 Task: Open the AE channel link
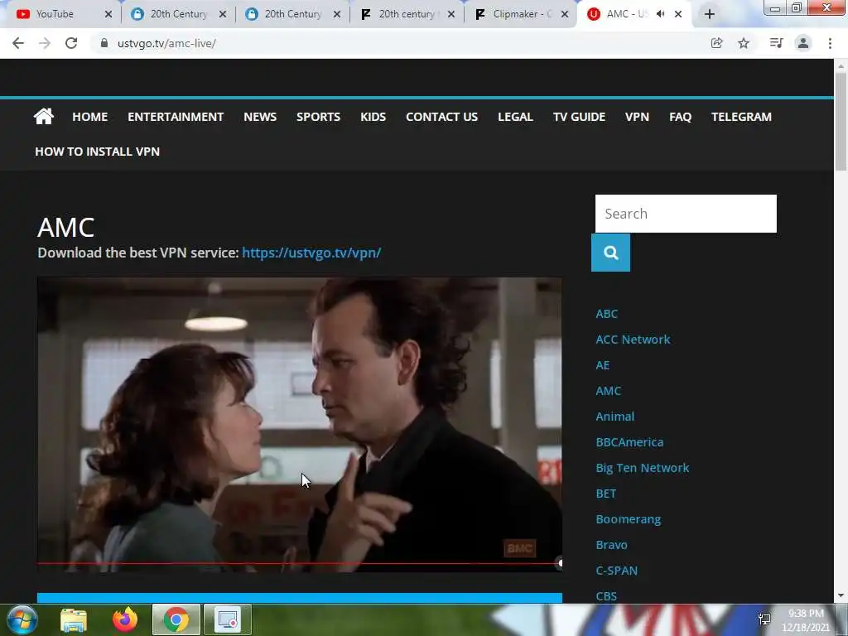pyautogui.click(x=603, y=365)
